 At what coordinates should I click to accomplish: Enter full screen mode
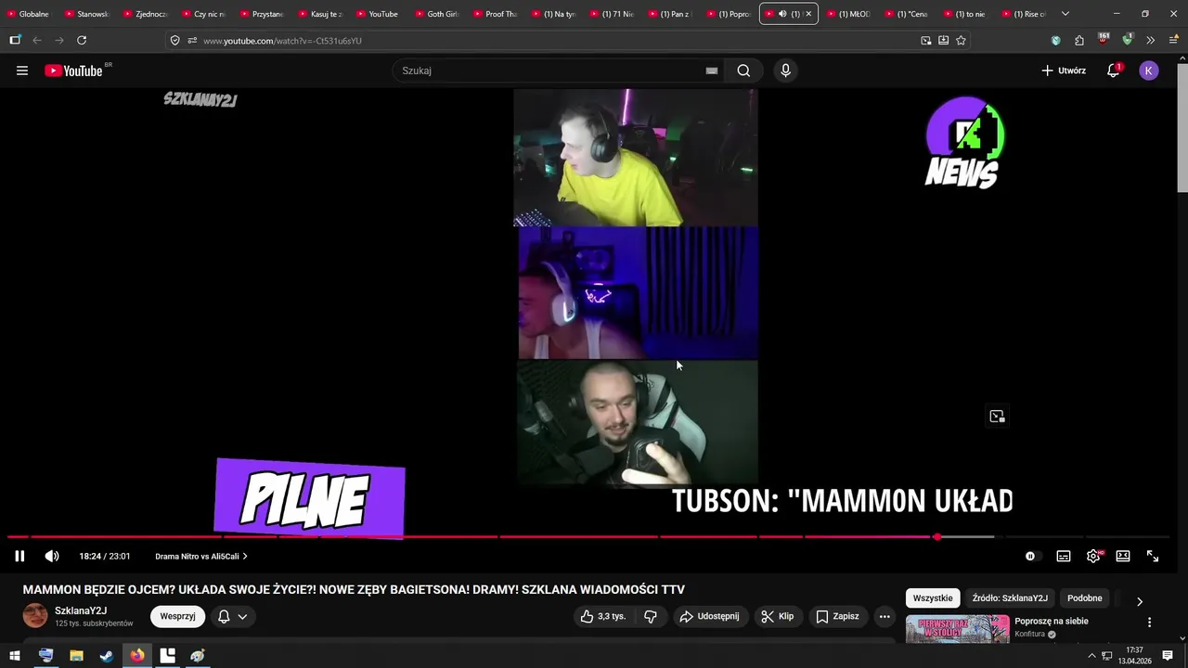pos(1153,557)
